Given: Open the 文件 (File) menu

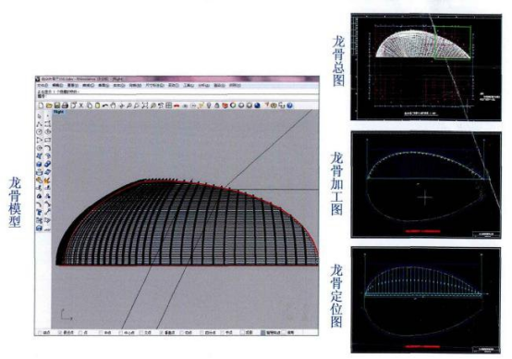Looking at the screenshot, I should click(43, 85).
